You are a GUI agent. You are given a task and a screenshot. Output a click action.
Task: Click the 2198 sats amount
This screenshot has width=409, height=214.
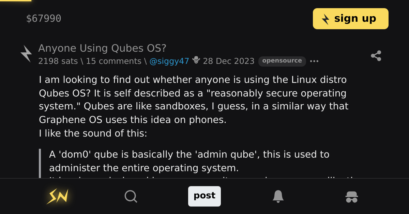58,61
